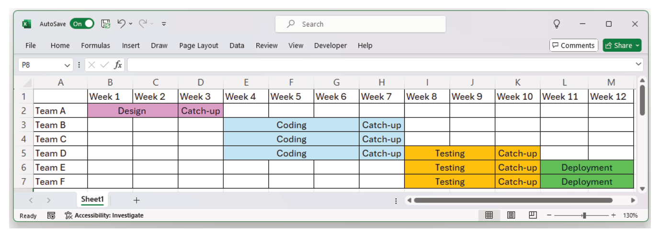This screenshot has height=236, width=660.
Task: Click the lightbulb help icon
Action: pyautogui.click(x=557, y=23)
